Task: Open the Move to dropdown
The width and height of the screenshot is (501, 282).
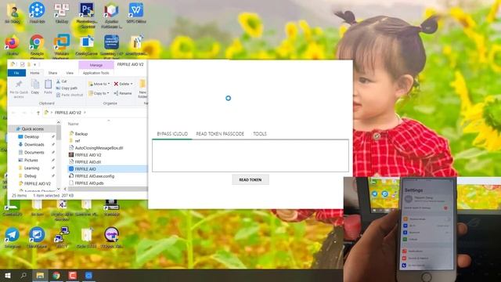Action: tap(99, 84)
